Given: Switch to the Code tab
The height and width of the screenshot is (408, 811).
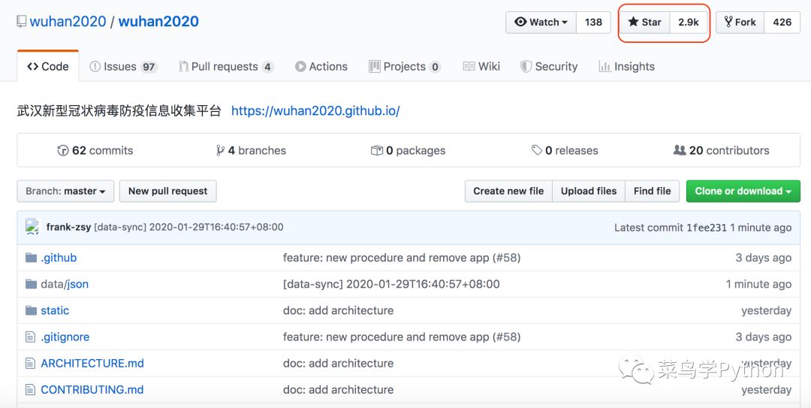Looking at the screenshot, I should coord(48,66).
